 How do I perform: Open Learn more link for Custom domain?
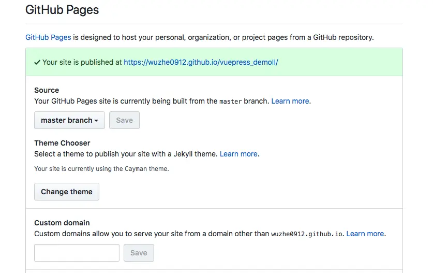click(x=365, y=234)
